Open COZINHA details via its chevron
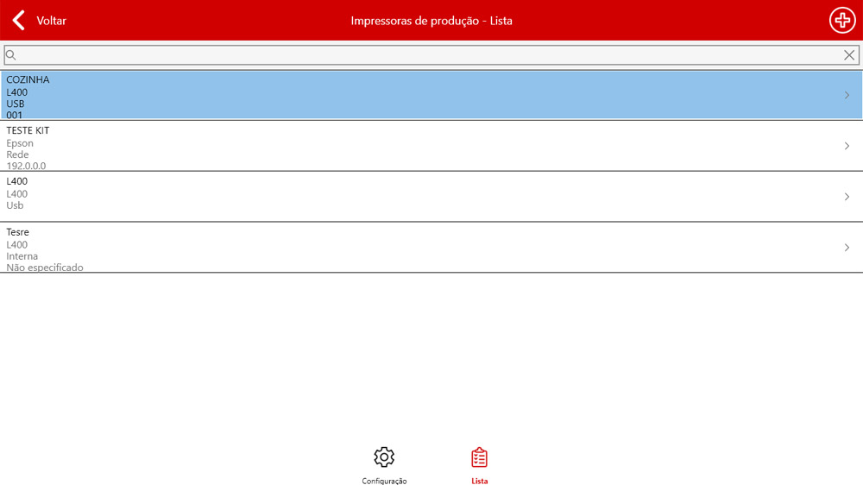The height and width of the screenshot is (485, 863). click(x=847, y=95)
